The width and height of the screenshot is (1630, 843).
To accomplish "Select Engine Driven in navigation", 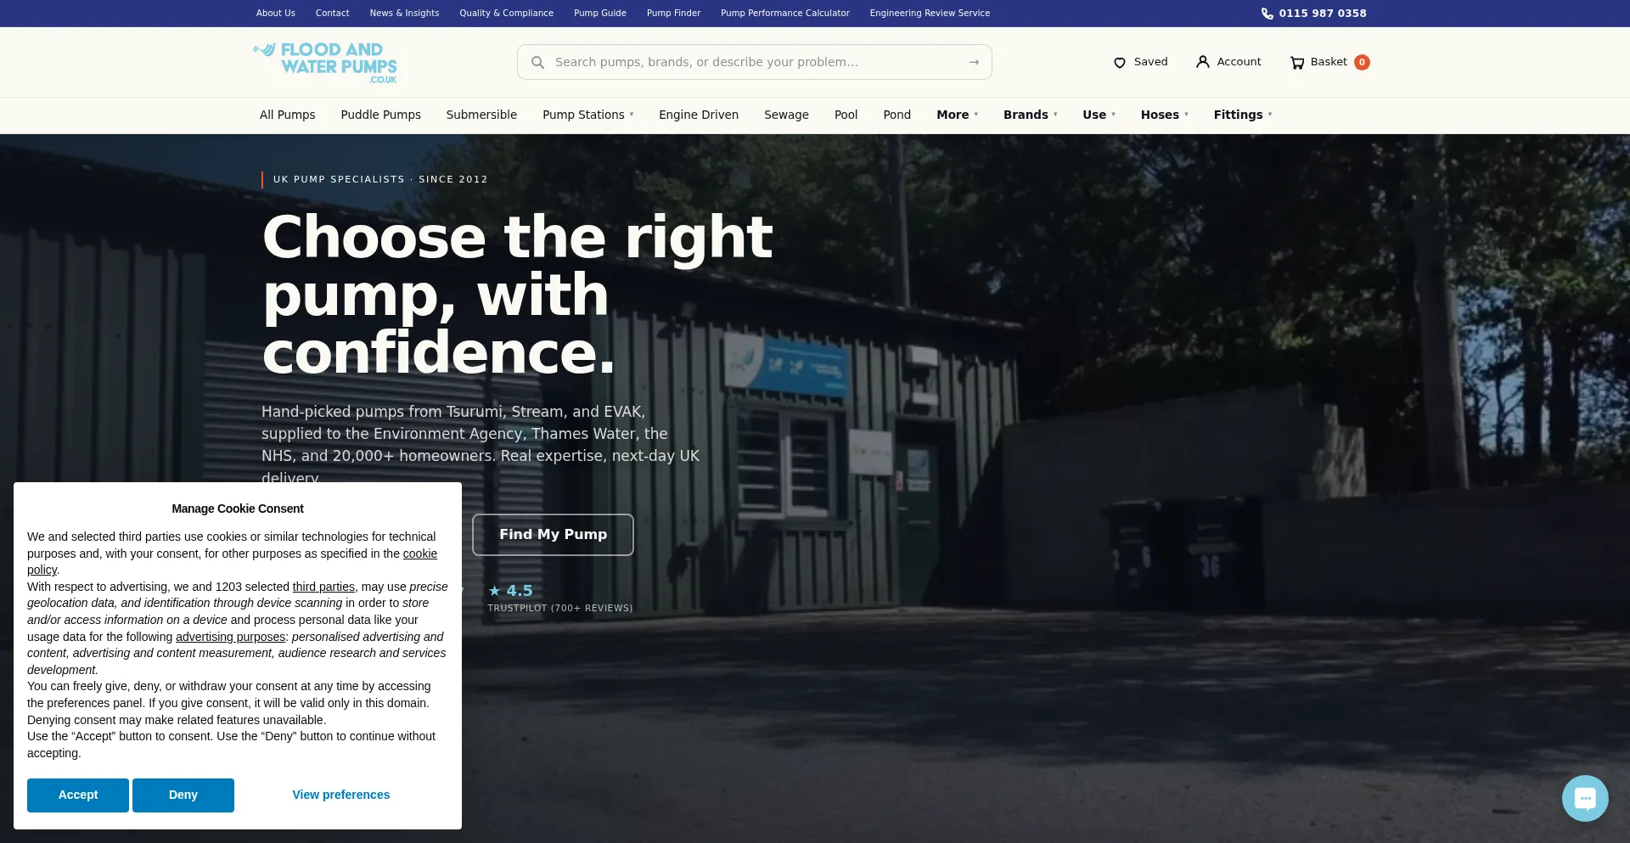I will [x=699, y=115].
